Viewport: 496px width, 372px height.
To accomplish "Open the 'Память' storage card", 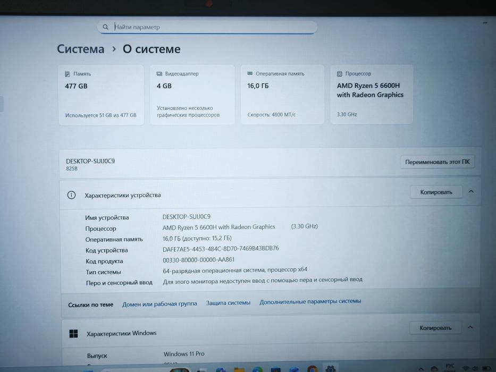I will pyautogui.click(x=101, y=95).
